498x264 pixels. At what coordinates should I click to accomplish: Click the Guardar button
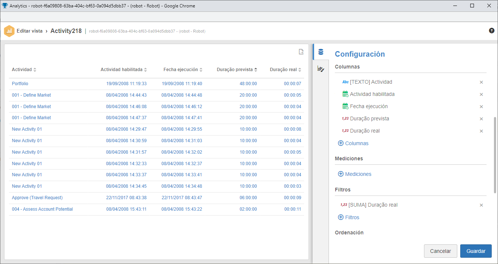click(476, 251)
